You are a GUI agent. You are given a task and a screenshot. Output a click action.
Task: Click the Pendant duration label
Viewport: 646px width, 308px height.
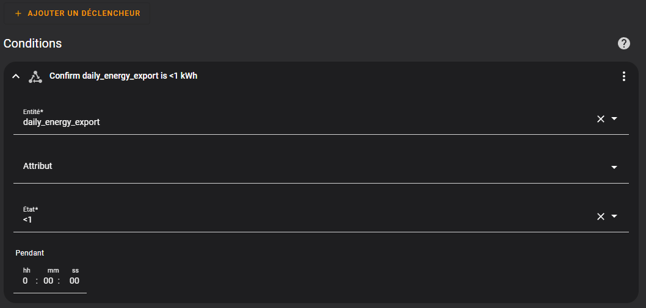click(x=30, y=253)
